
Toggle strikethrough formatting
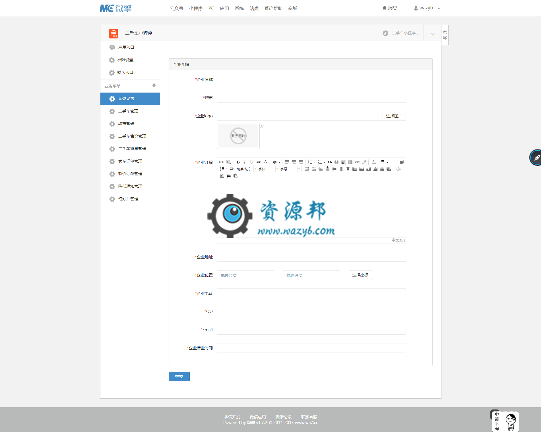click(x=258, y=162)
